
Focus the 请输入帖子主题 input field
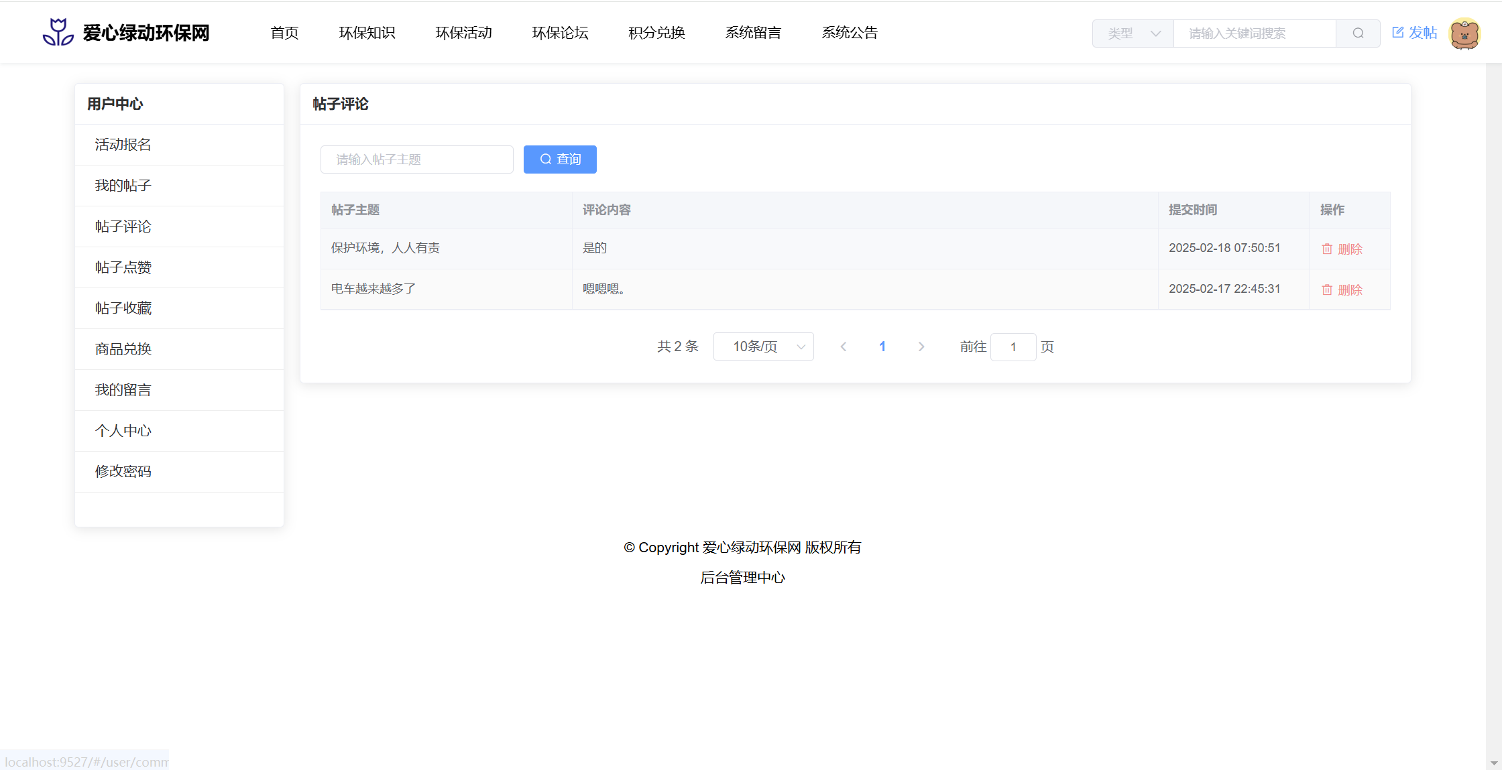click(417, 159)
